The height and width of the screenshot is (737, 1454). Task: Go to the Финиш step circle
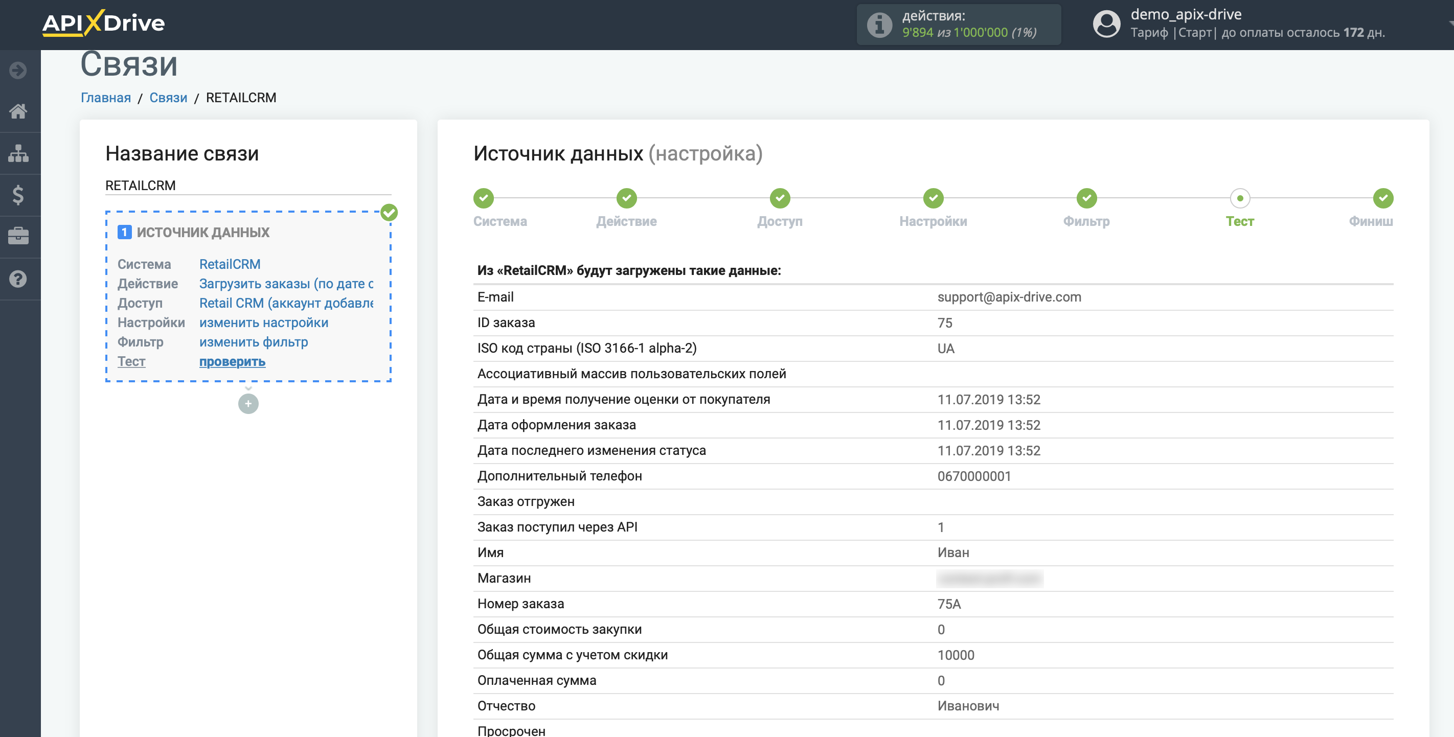pos(1383,198)
